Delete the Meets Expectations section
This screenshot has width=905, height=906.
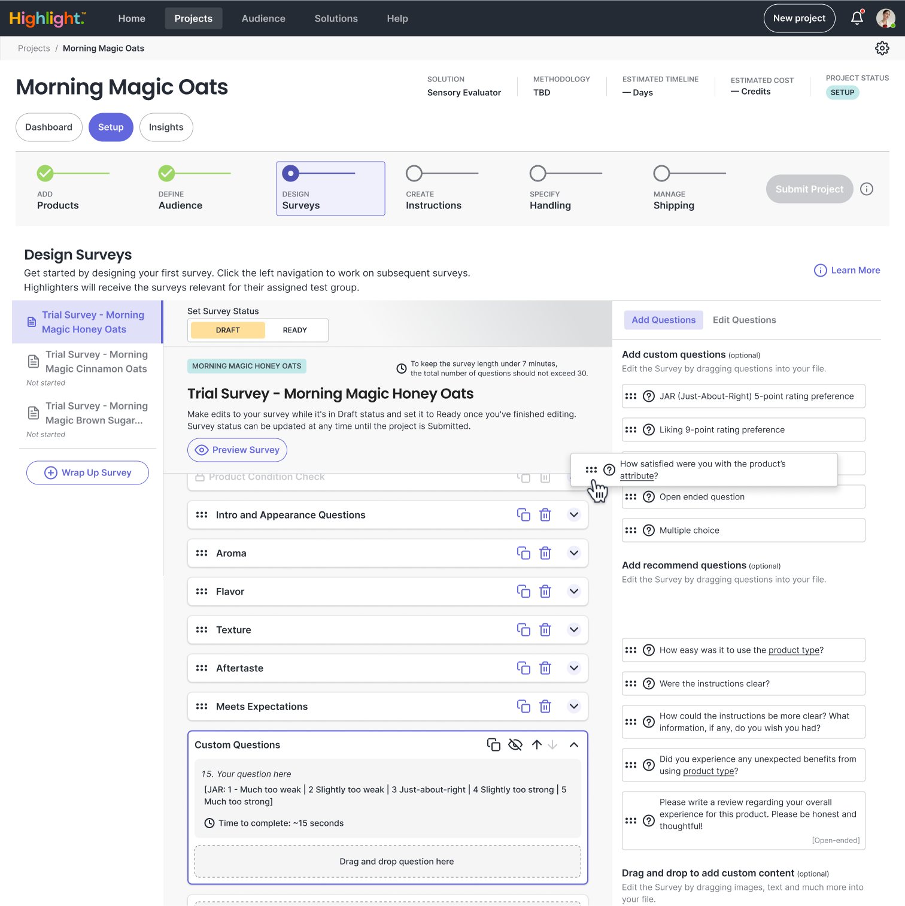point(545,707)
